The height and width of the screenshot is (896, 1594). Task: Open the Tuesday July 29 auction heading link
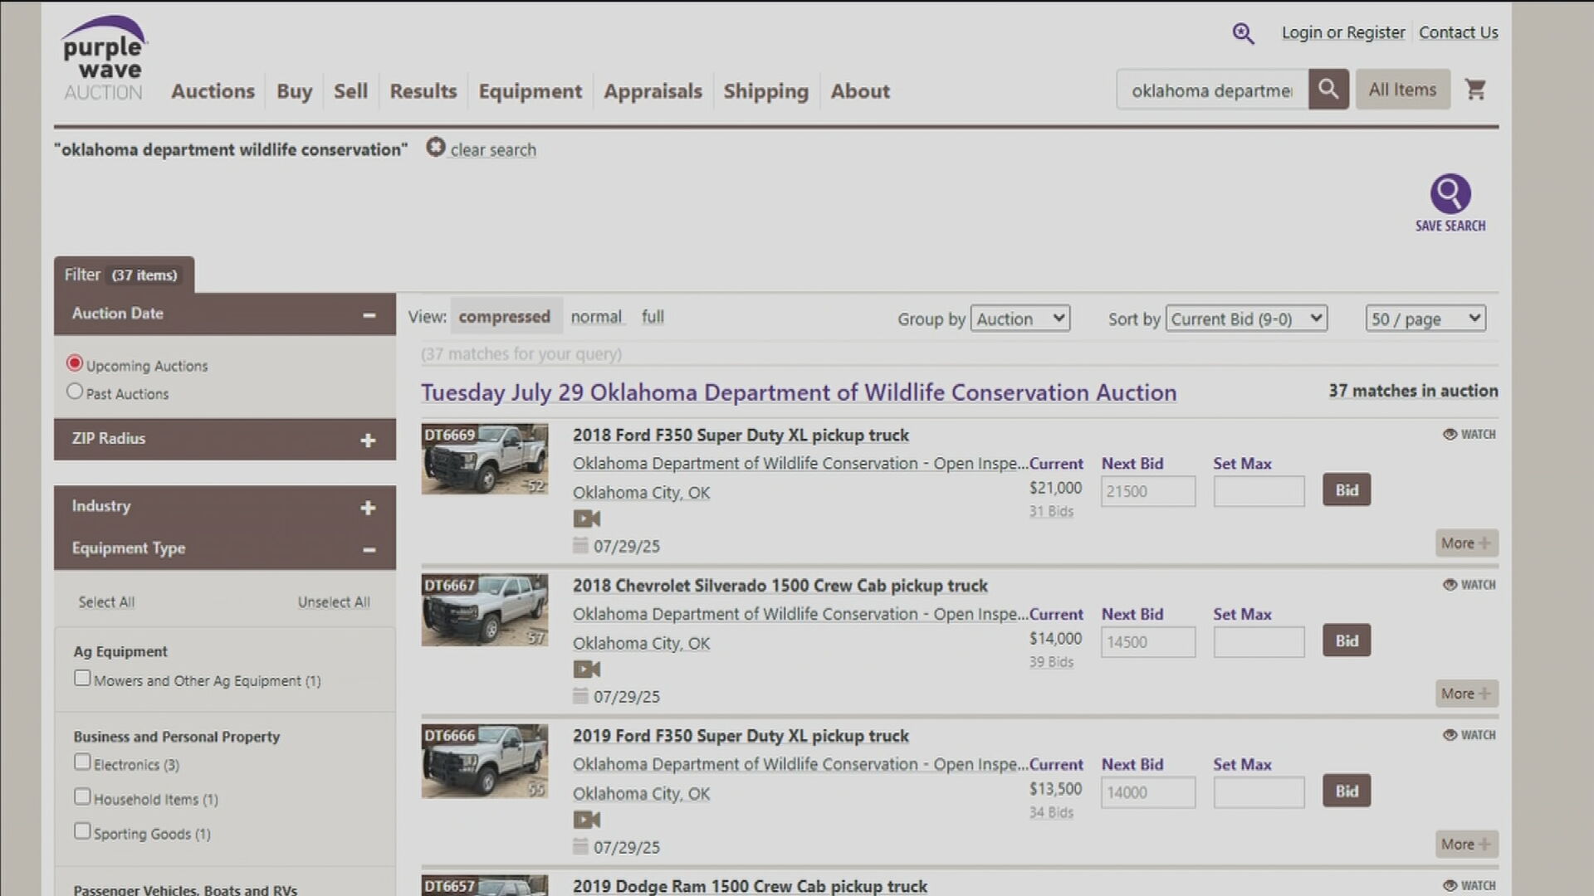(x=799, y=392)
